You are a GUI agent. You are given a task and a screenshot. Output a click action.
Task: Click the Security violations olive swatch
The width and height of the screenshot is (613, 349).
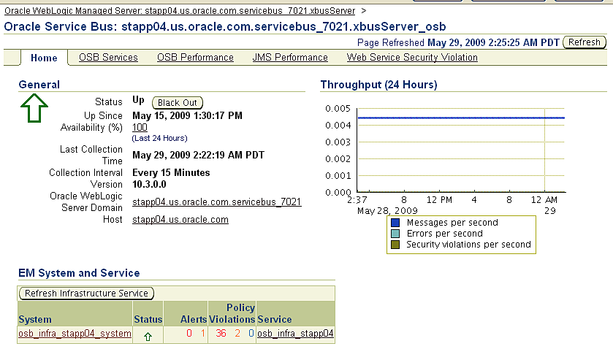[x=395, y=245]
